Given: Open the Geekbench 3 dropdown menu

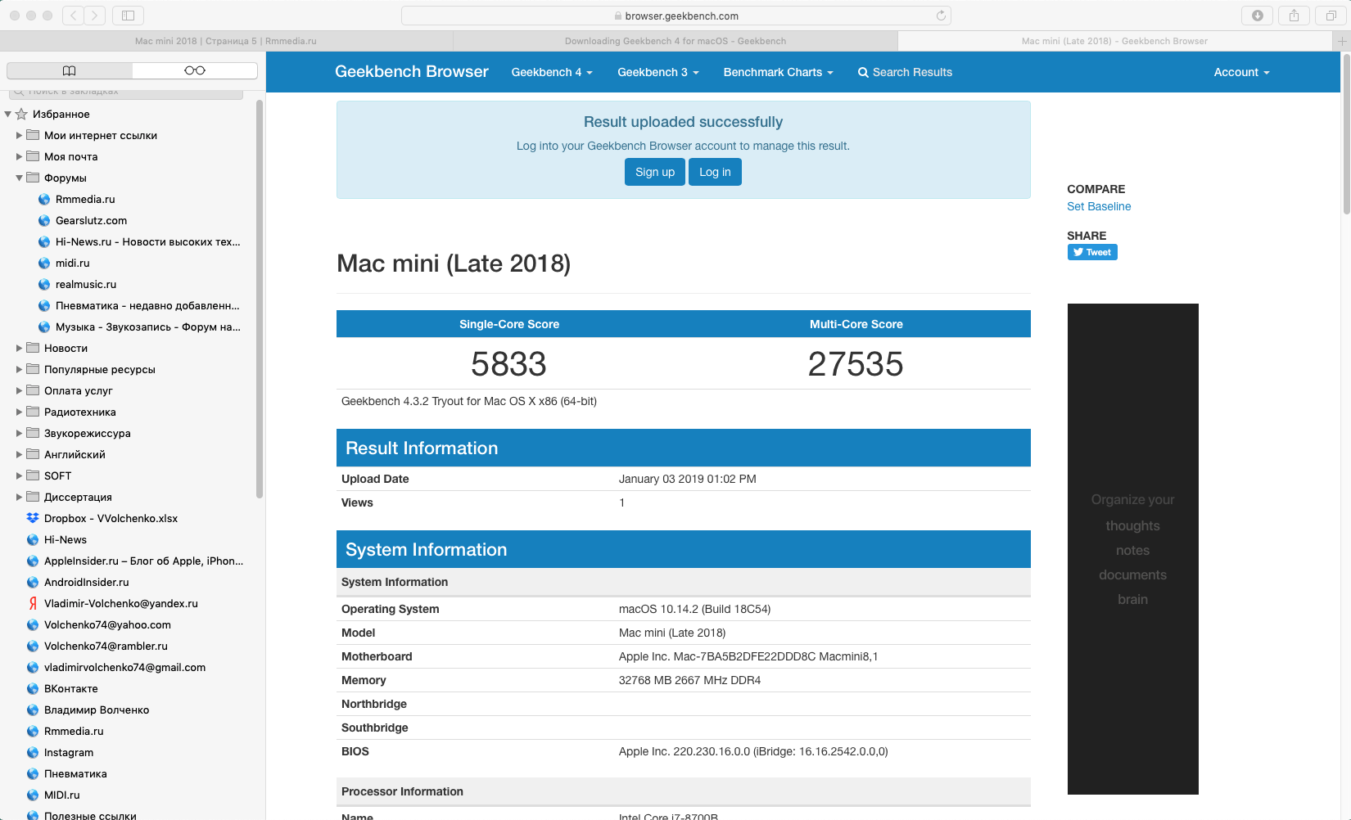Looking at the screenshot, I should click(658, 72).
